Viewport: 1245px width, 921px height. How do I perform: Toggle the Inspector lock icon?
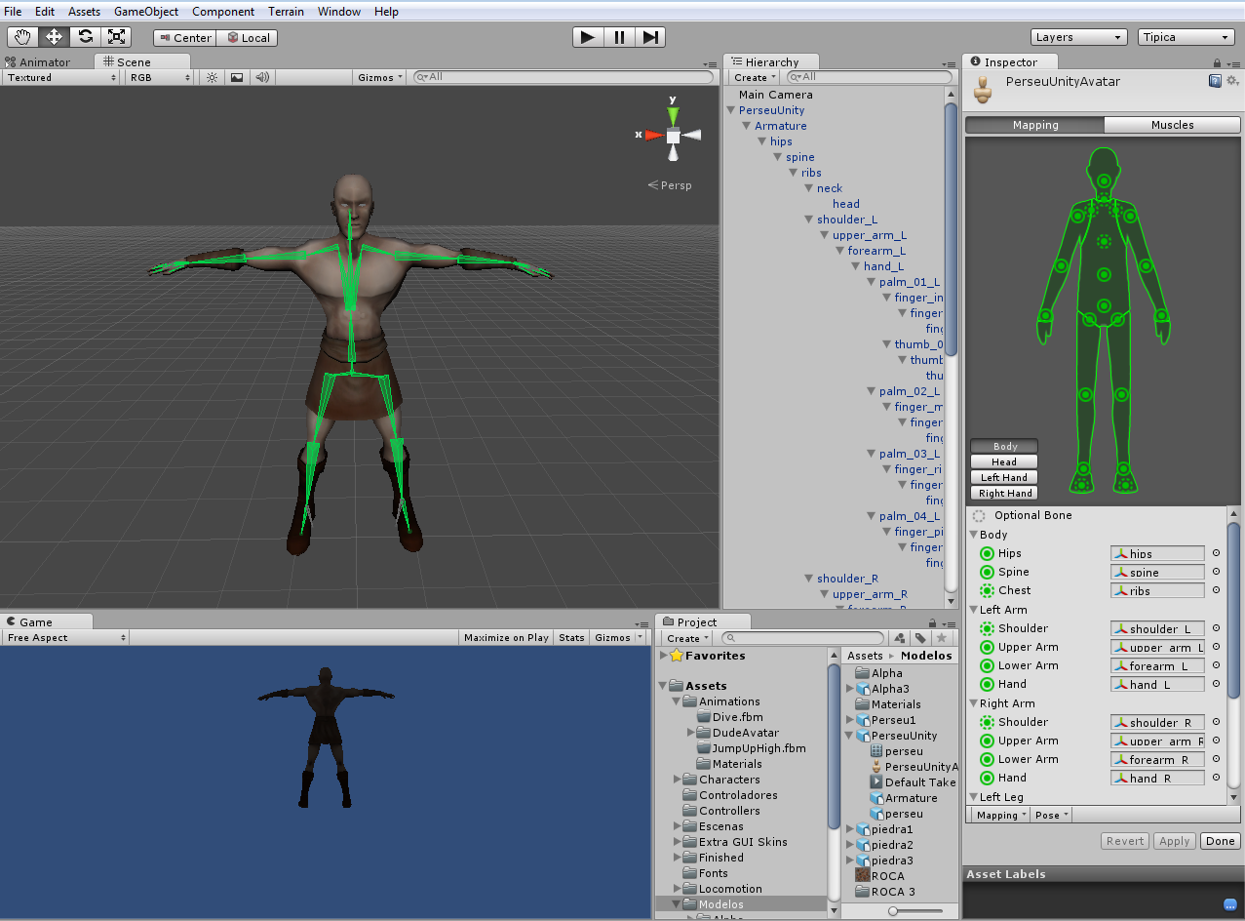click(x=1218, y=63)
